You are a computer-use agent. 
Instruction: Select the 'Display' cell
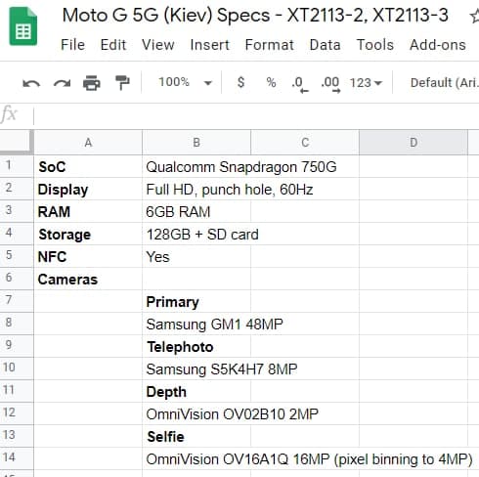(88, 189)
